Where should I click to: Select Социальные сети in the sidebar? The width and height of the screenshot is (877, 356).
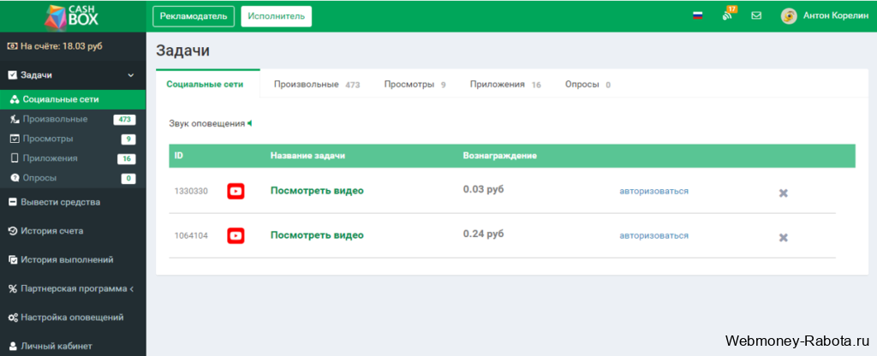73,99
